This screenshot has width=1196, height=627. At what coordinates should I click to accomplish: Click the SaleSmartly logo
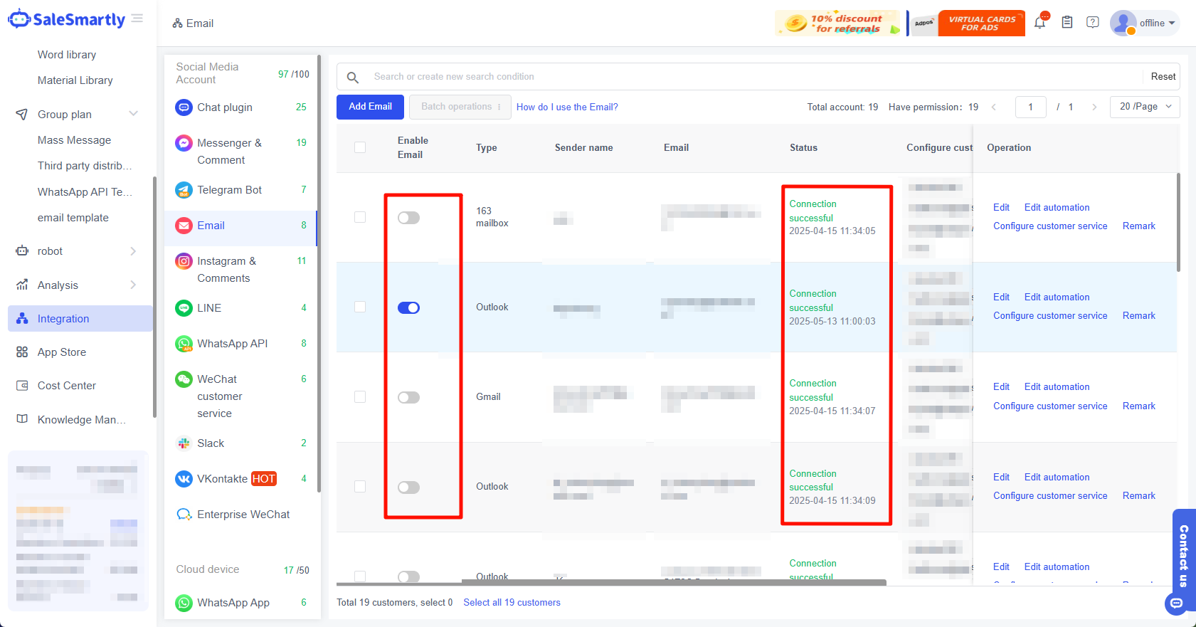(66, 19)
